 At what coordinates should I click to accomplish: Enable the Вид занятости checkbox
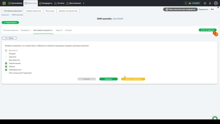(x=6, y=60)
